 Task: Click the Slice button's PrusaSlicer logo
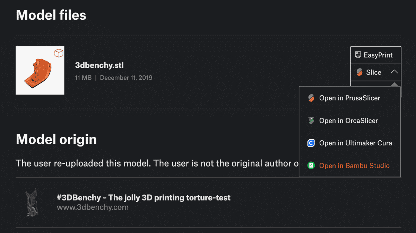point(359,72)
